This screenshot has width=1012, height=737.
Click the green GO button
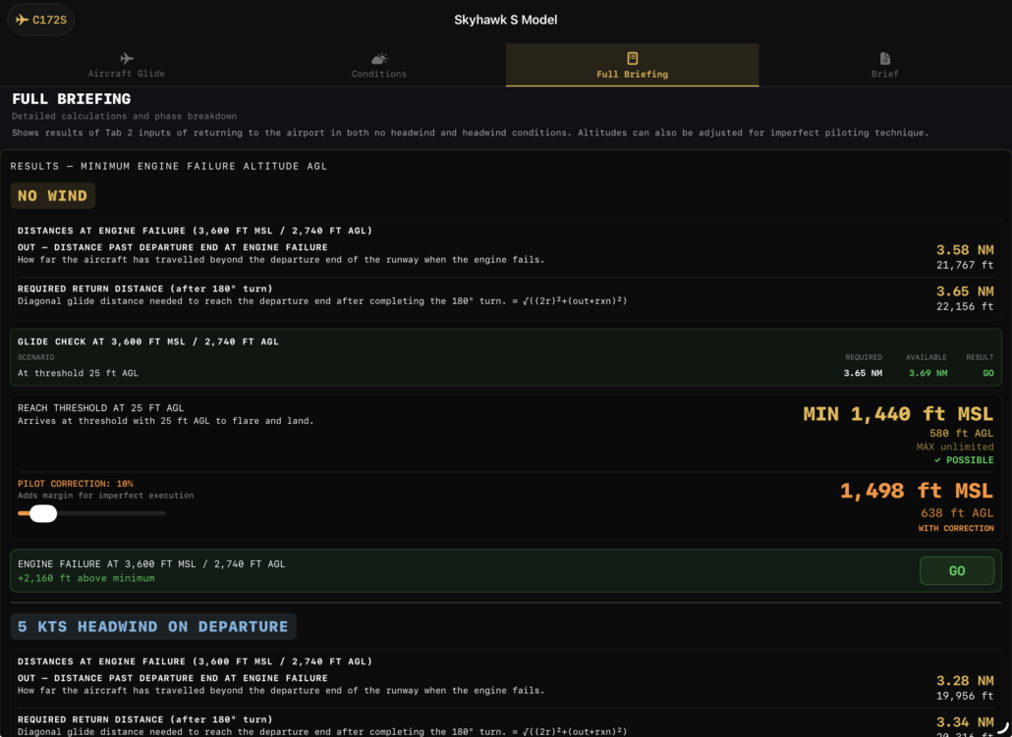tap(957, 570)
